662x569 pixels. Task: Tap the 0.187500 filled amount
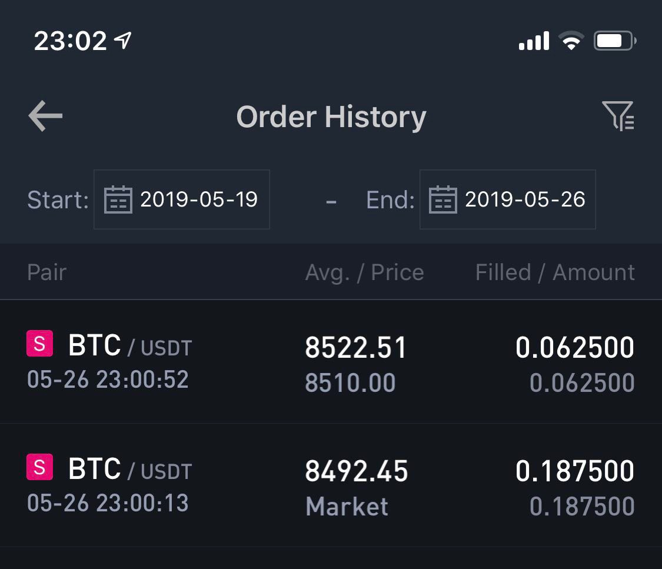coord(574,471)
